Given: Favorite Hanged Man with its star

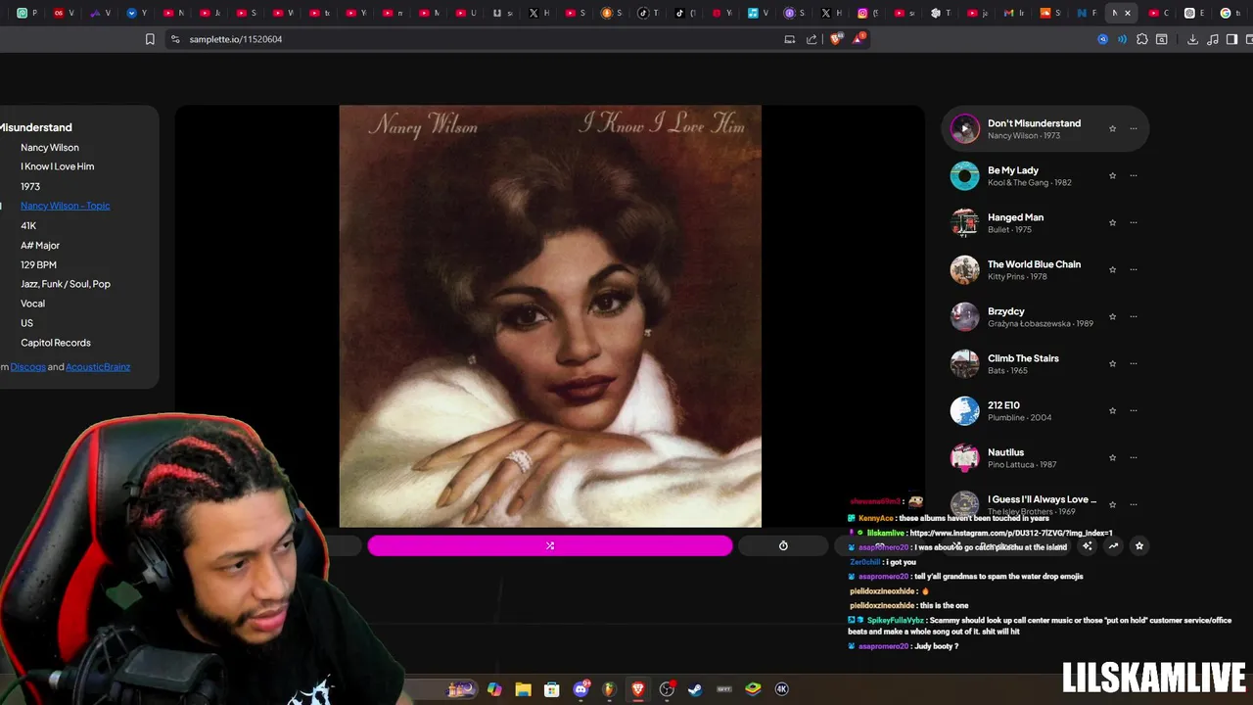Looking at the screenshot, I should tap(1112, 222).
